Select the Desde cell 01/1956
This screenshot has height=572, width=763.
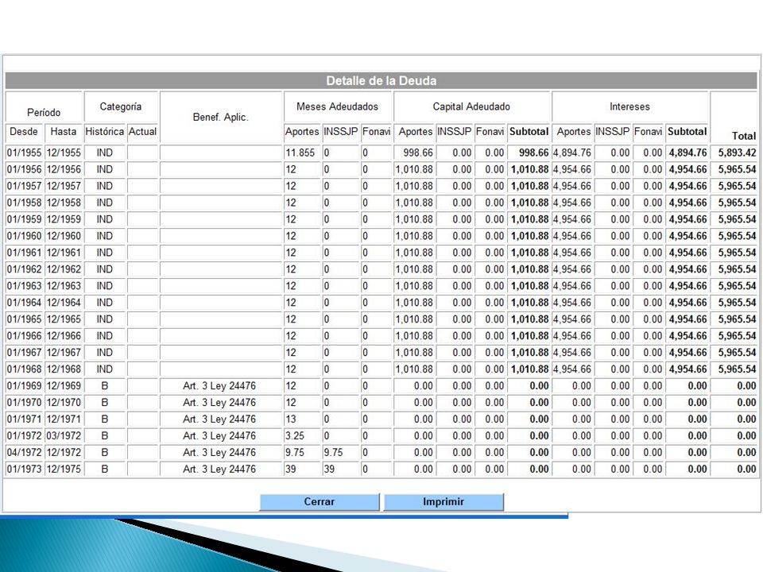pos(25,169)
